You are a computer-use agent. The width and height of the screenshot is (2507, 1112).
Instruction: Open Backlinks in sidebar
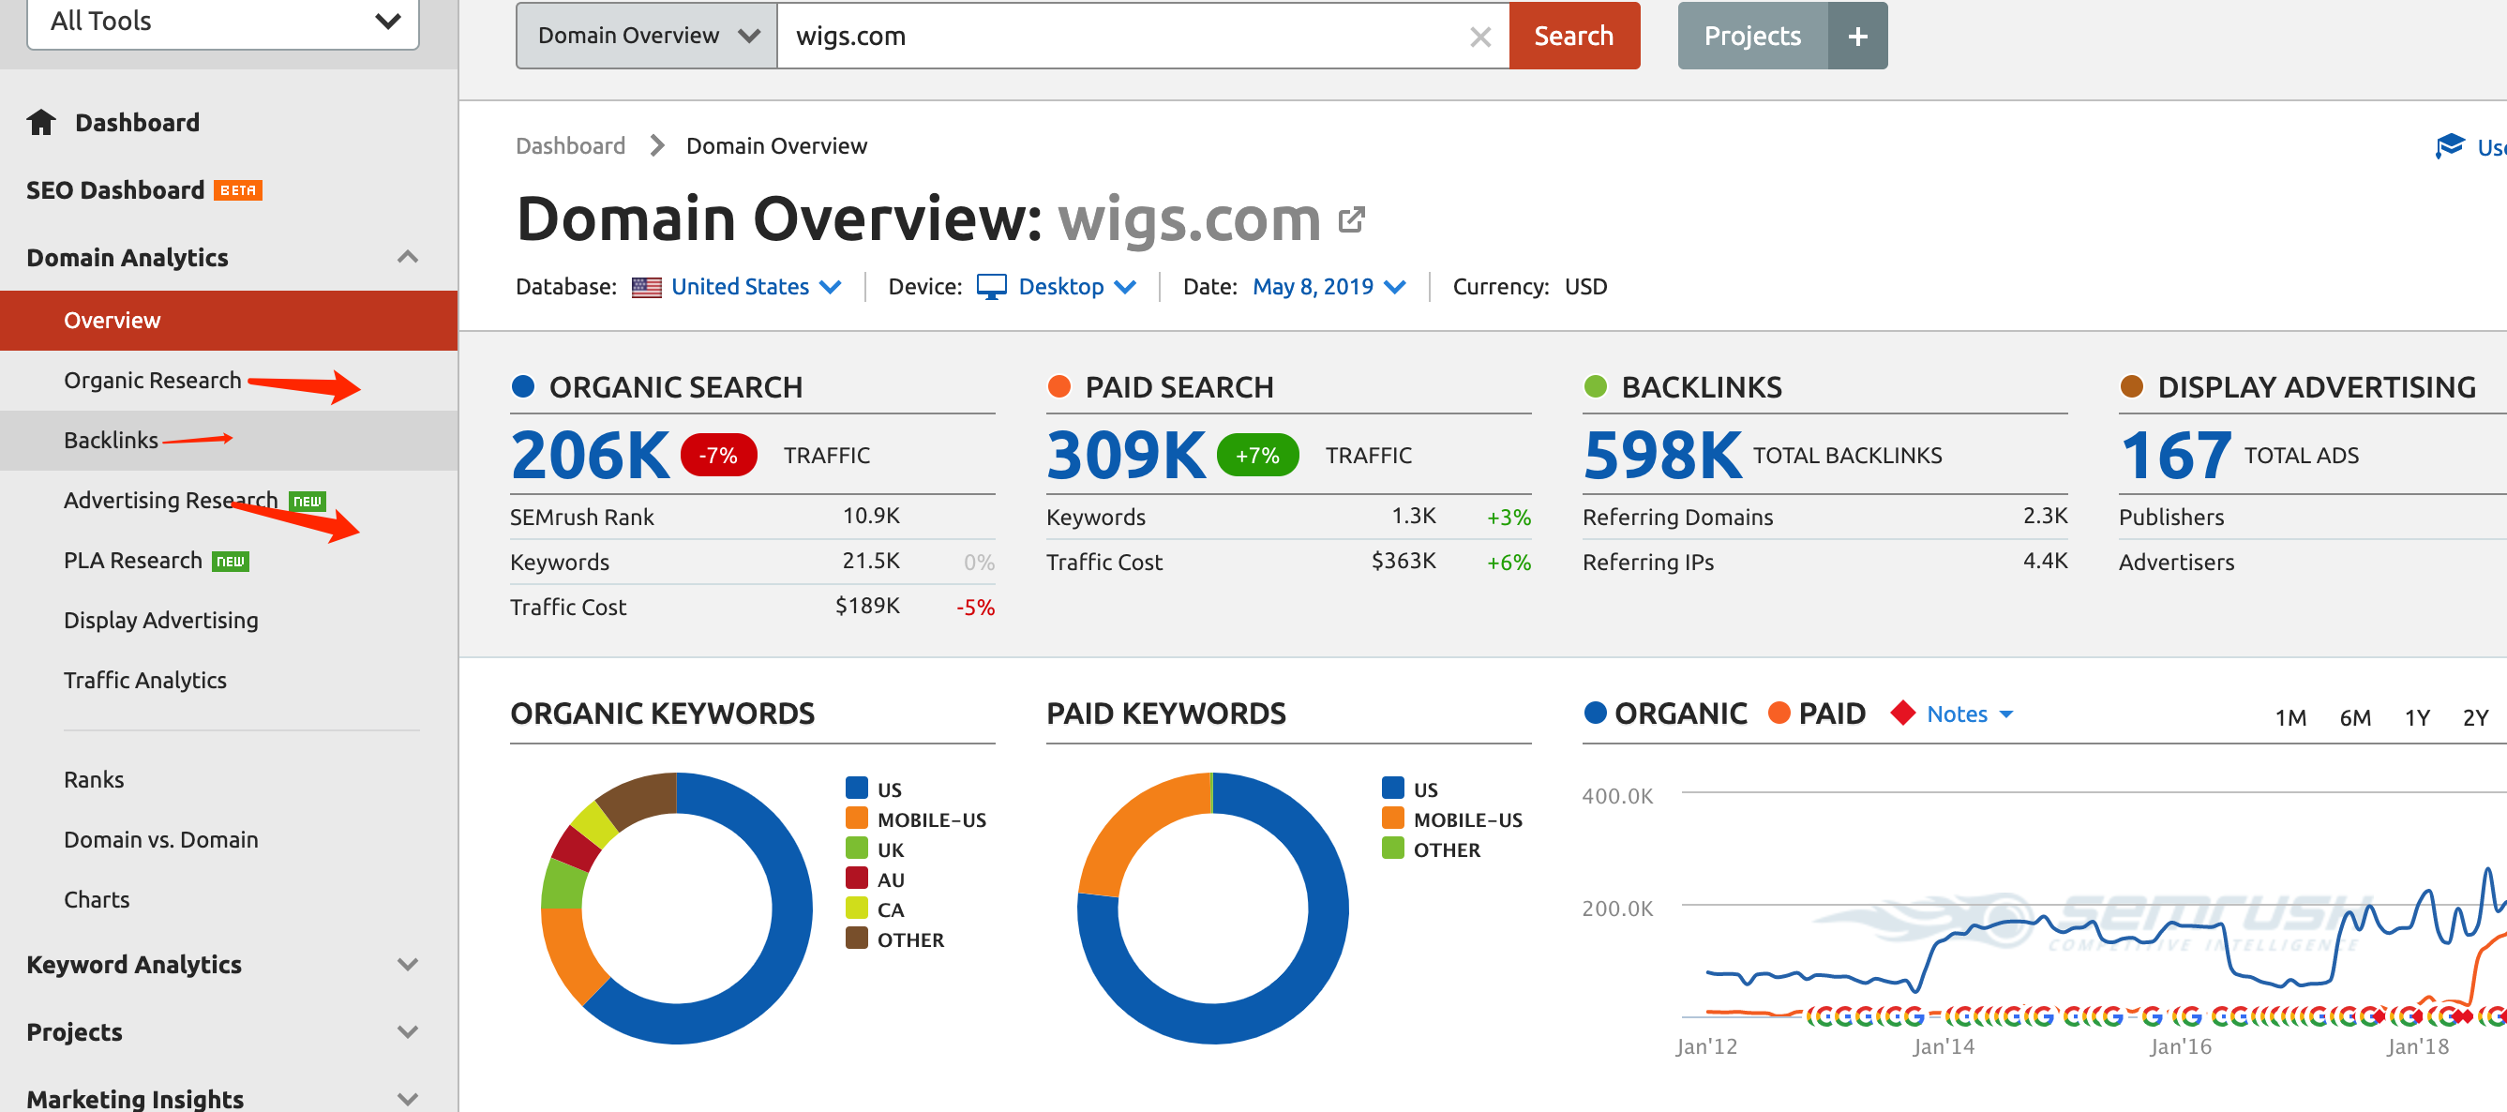click(110, 441)
